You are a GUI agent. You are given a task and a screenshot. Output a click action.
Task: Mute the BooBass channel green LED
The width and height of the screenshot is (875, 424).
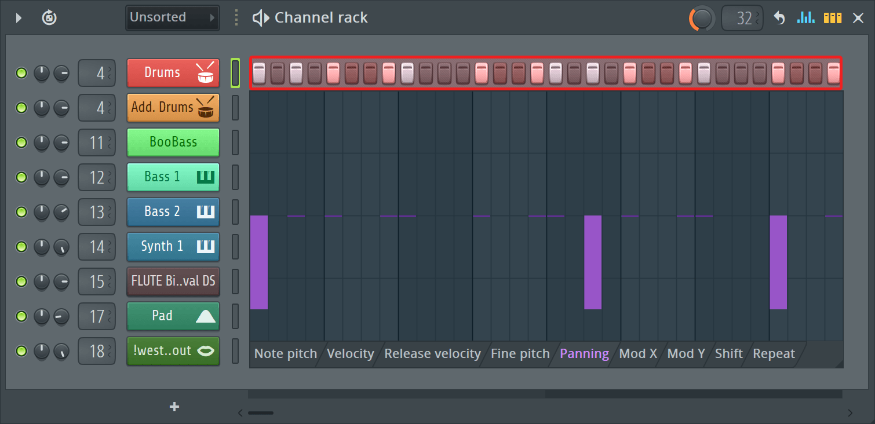tap(21, 143)
